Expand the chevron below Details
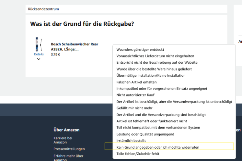 39,59
